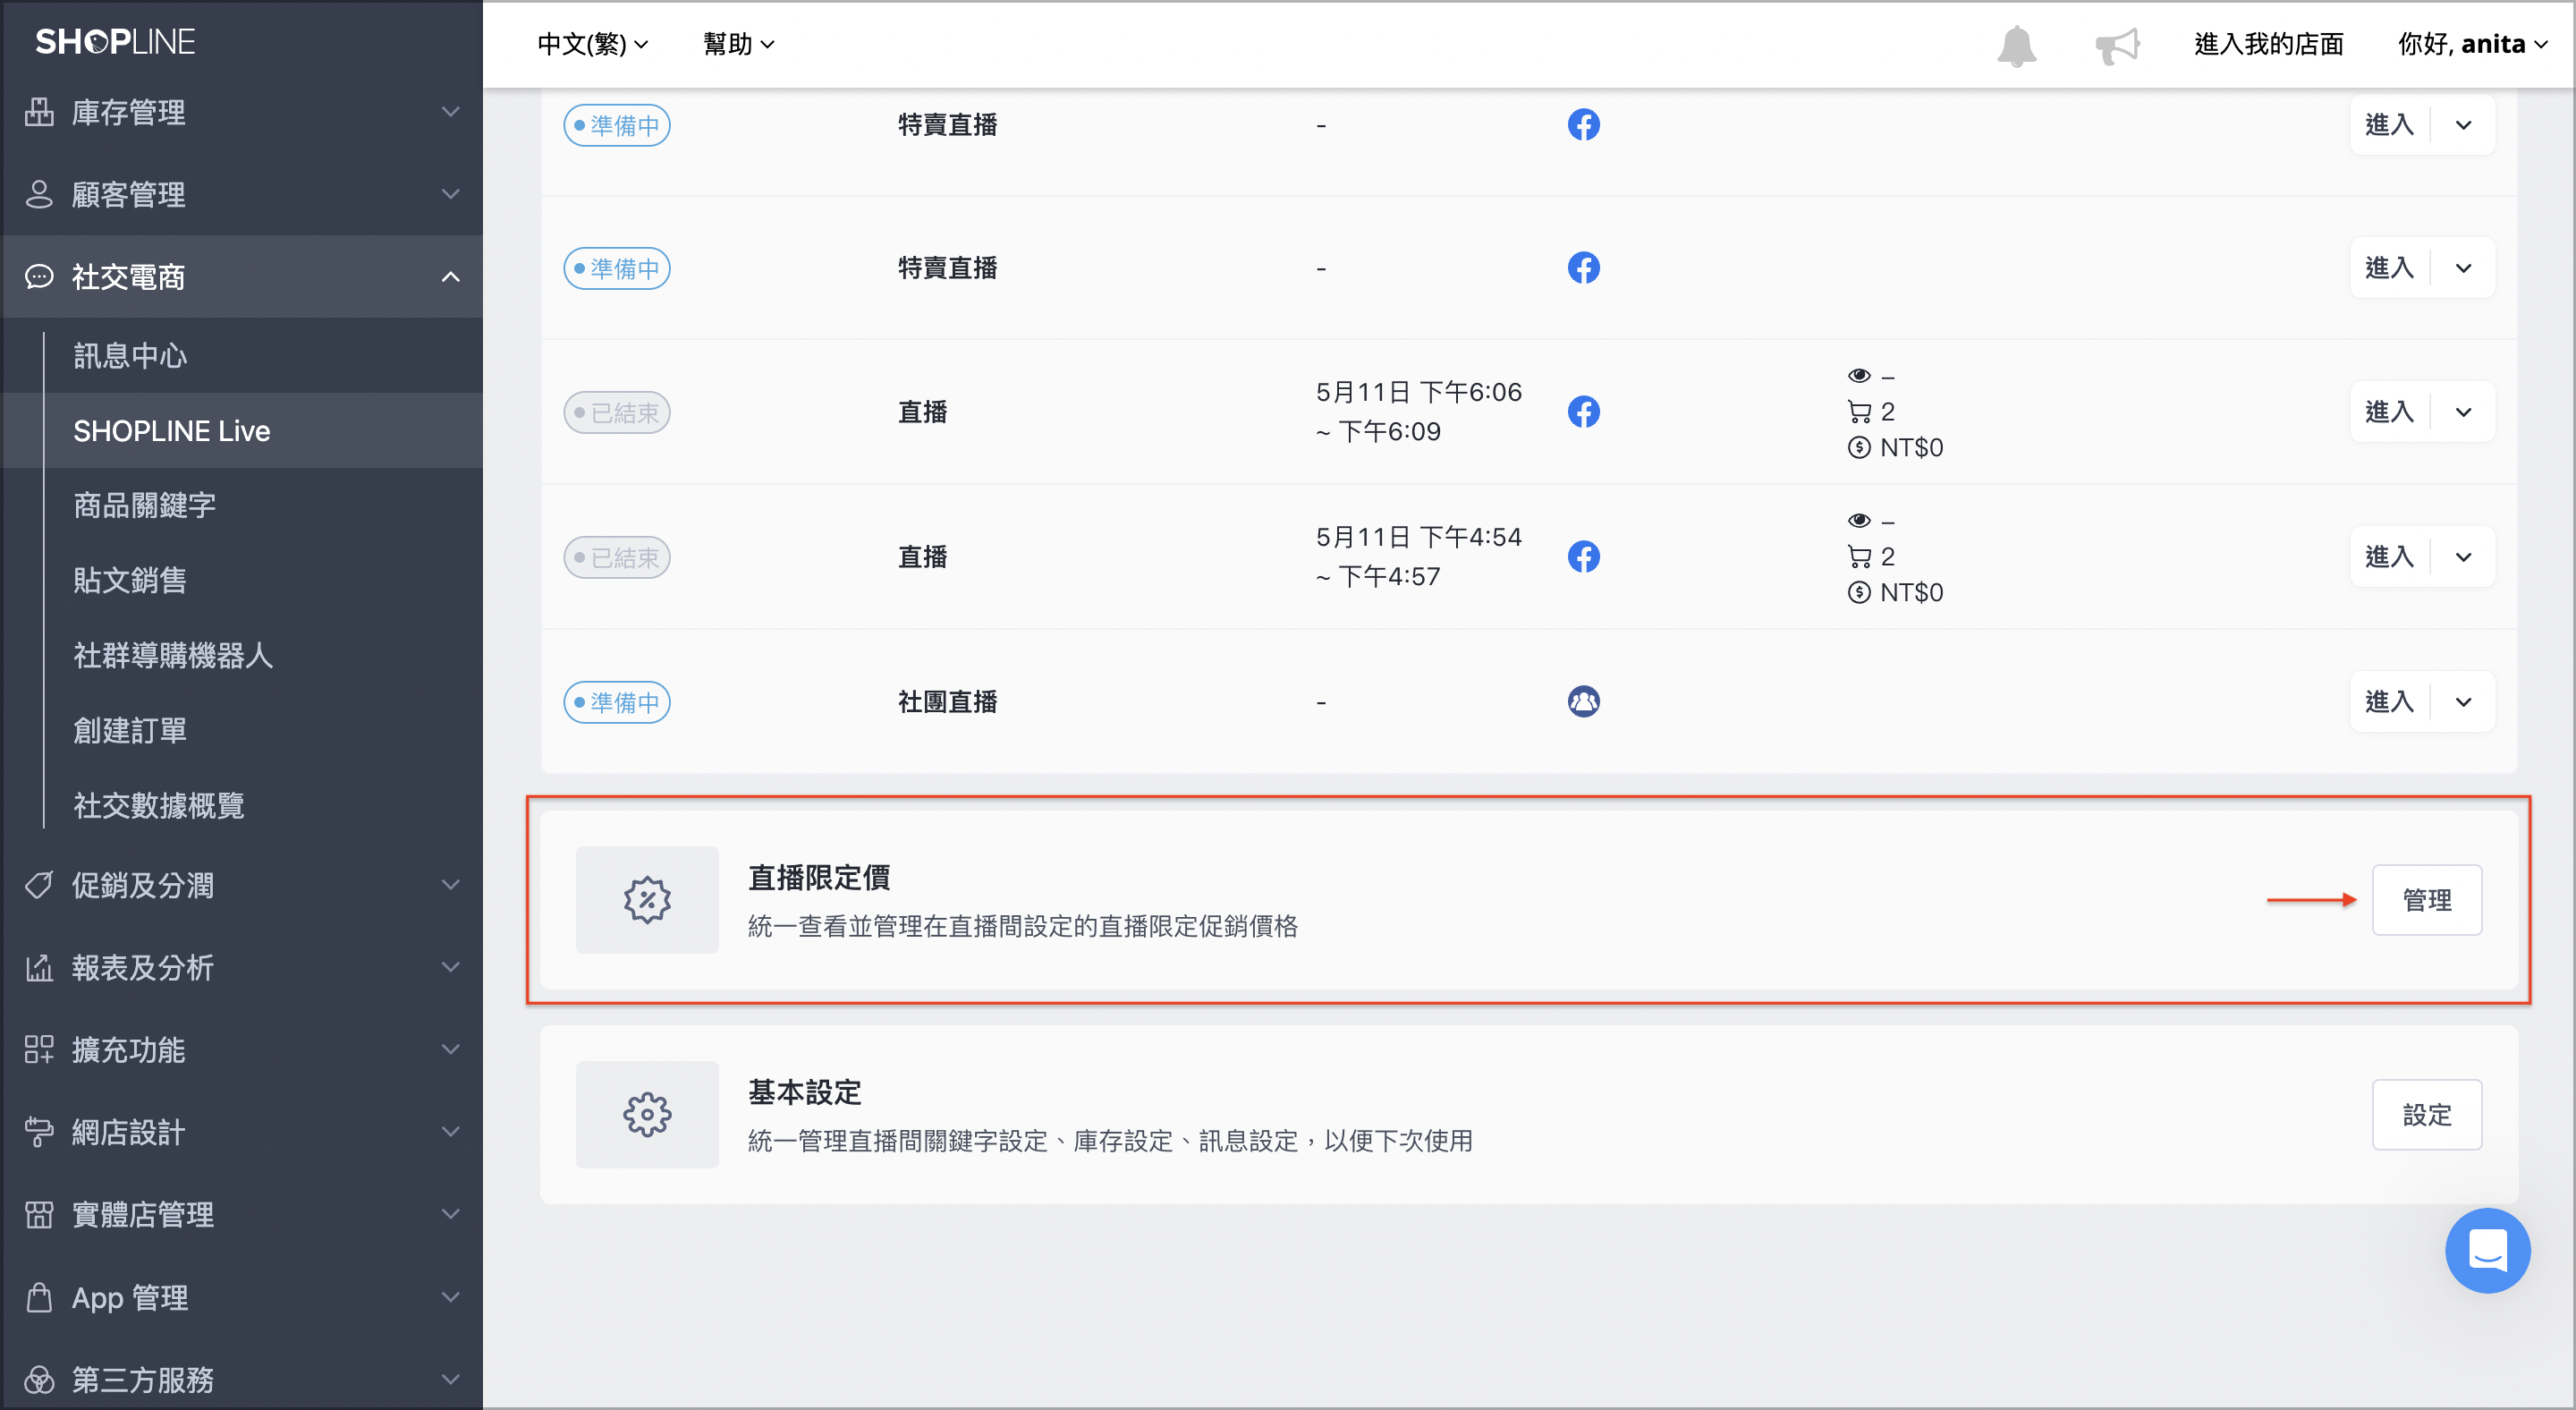Click the eye views icon in 下午6:06 row

click(x=1859, y=376)
